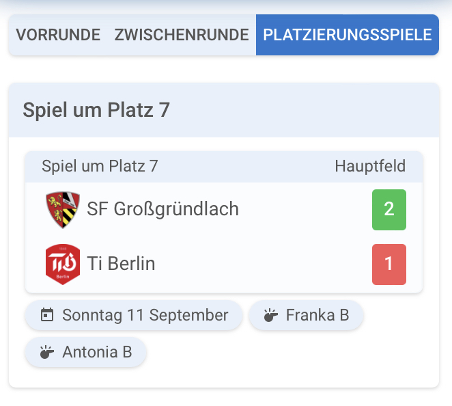Screen dimensions: 452x406
Task: Click the red score box showing 1
Action: (x=389, y=265)
